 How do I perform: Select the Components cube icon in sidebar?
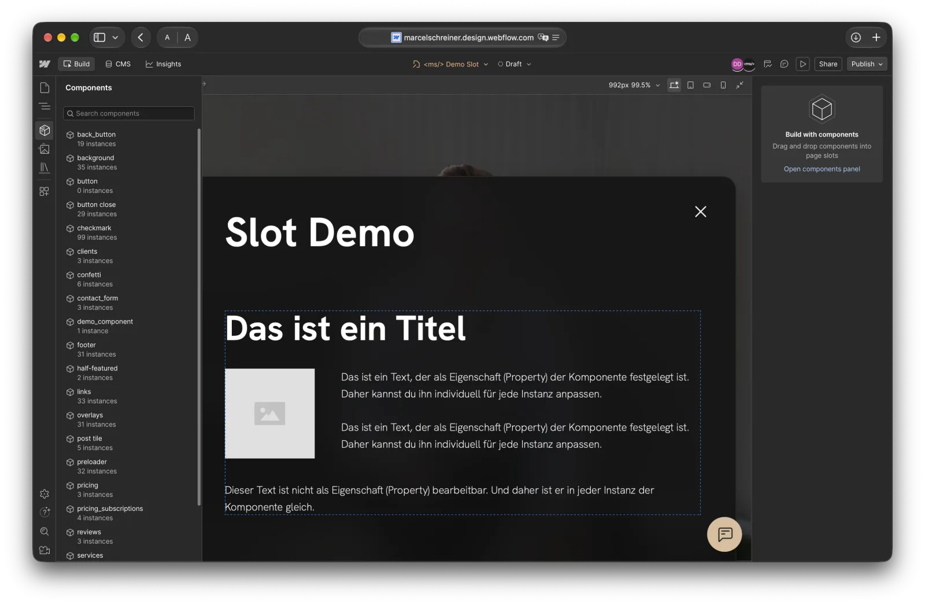point(45,131)
